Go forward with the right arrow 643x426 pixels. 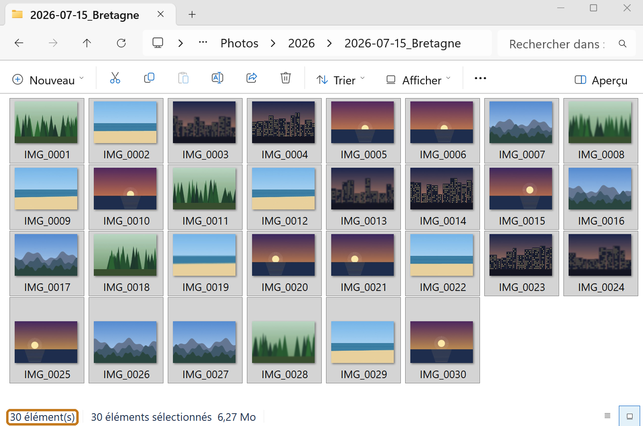pos(53,43)
